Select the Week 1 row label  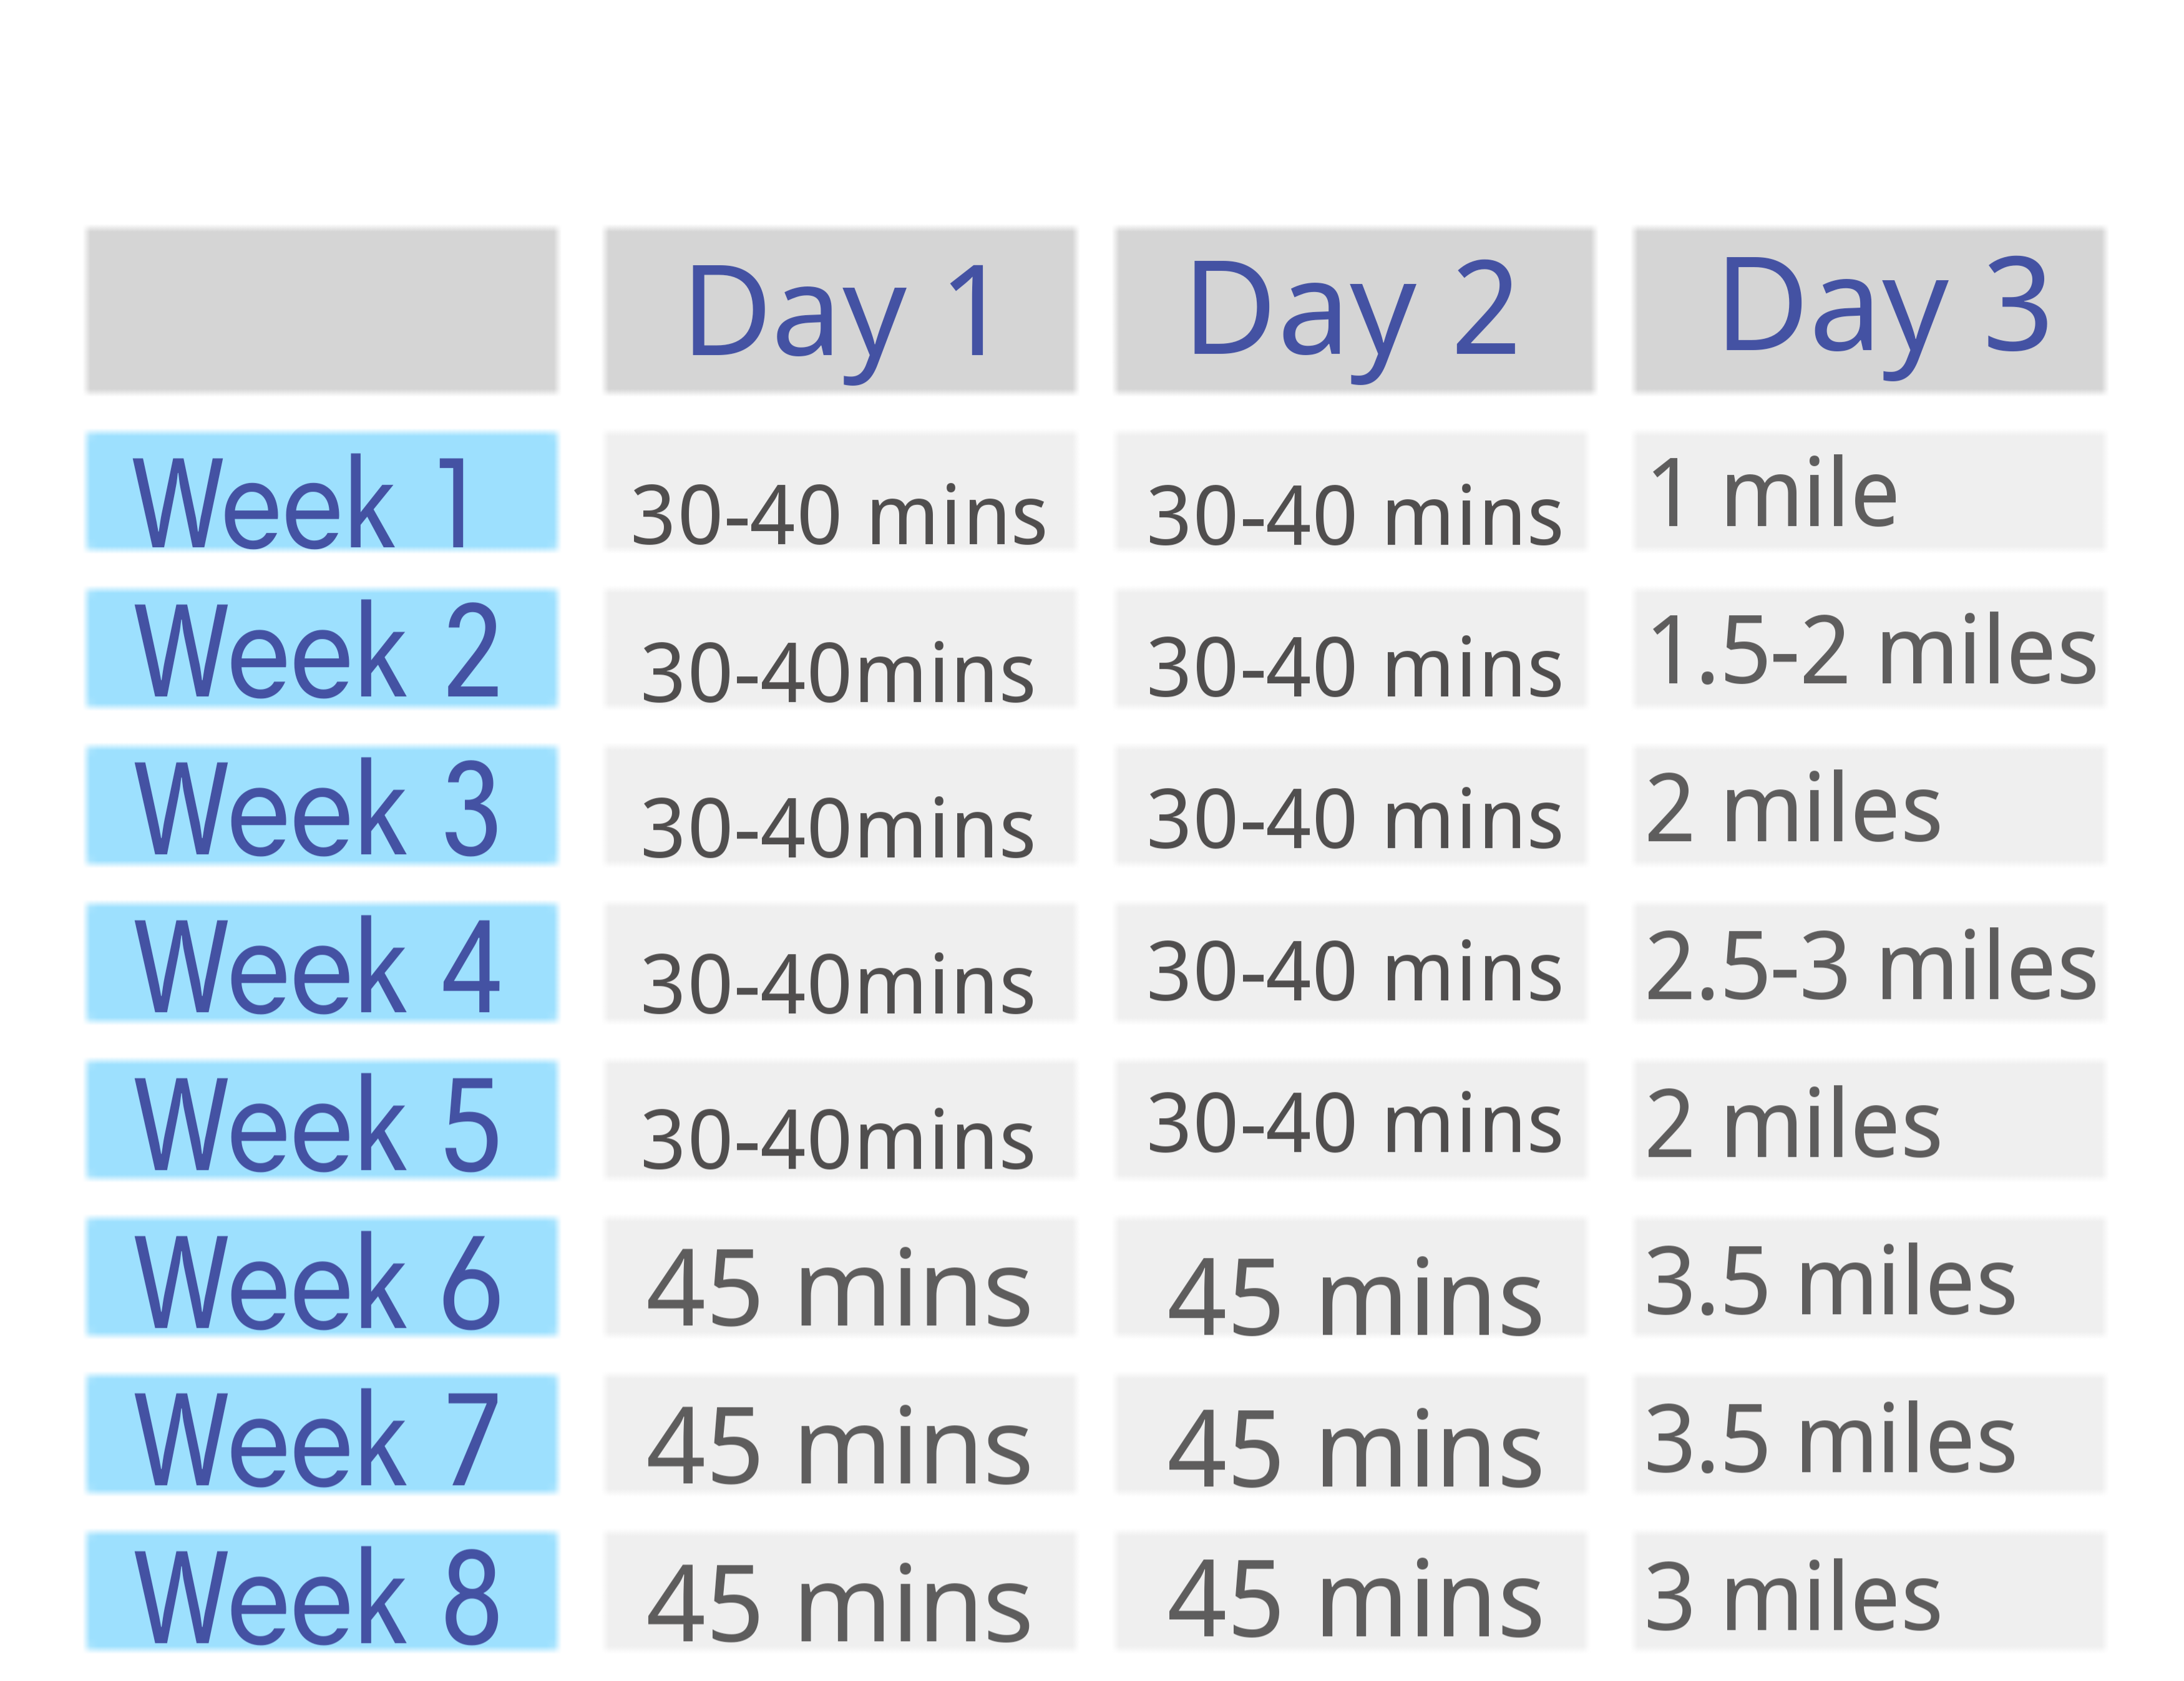click(321, 492)
